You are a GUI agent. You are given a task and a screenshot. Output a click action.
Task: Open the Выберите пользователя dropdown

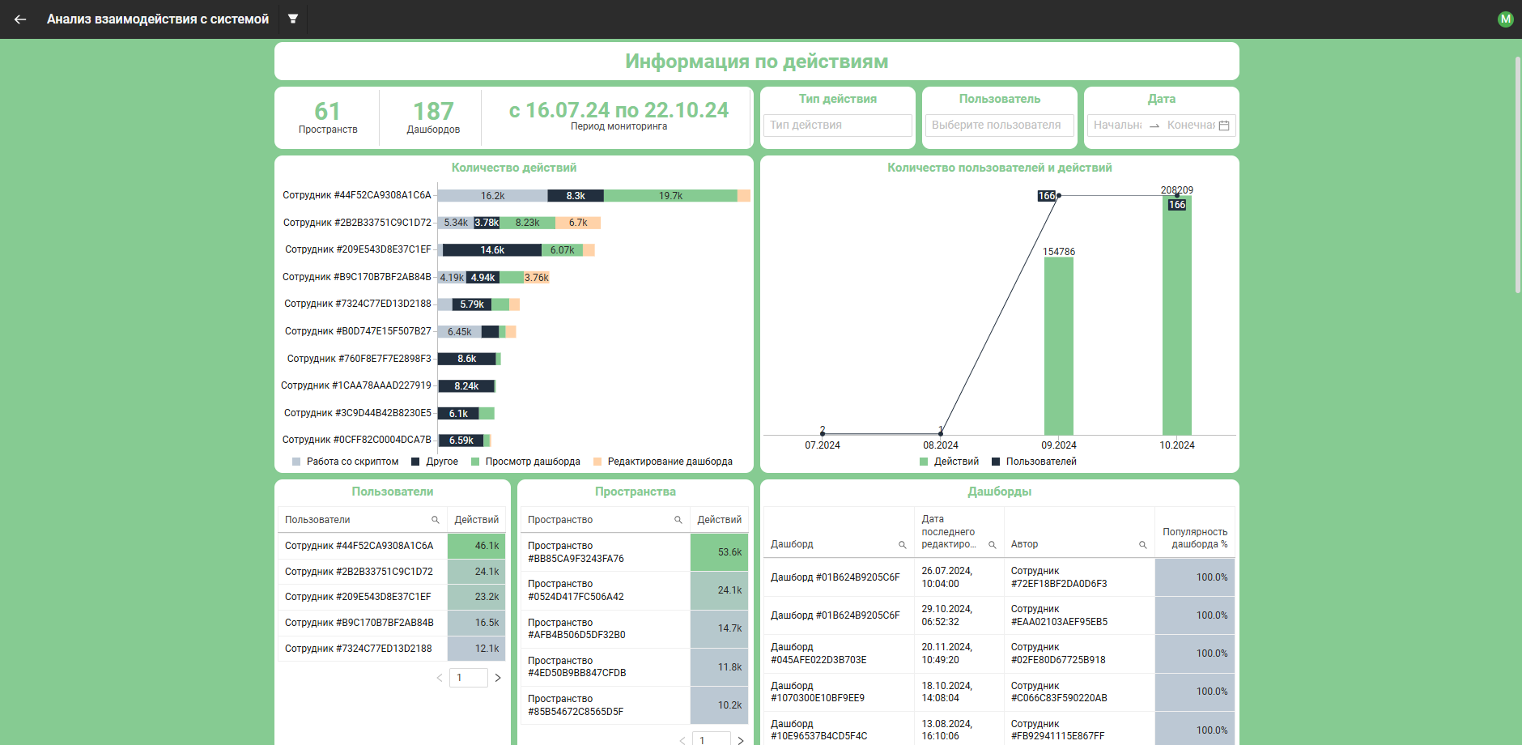click(x=1000, y=126)
